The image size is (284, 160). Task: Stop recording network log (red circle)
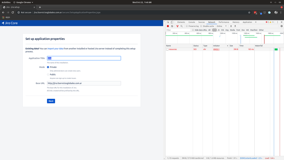(x=168, y=26)
